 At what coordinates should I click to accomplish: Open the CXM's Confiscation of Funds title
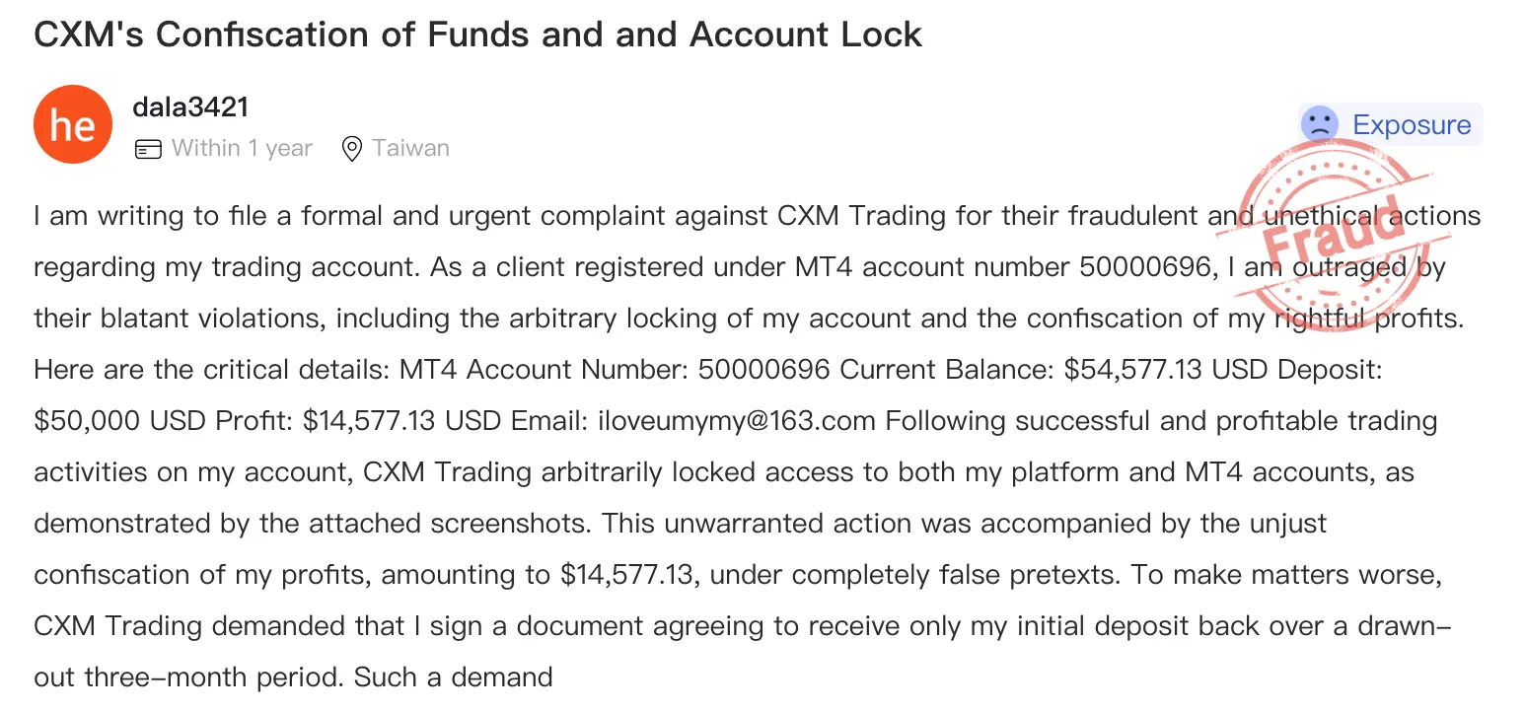point(477,35)
